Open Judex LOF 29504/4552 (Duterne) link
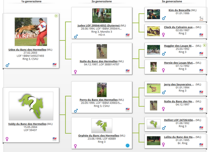The height and width of the screenshot is (152, 210). [x=98, y=25]
